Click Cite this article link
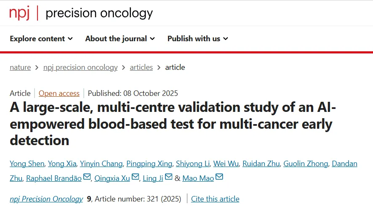Screen dimensions: 373x212 tap(215, 199)
